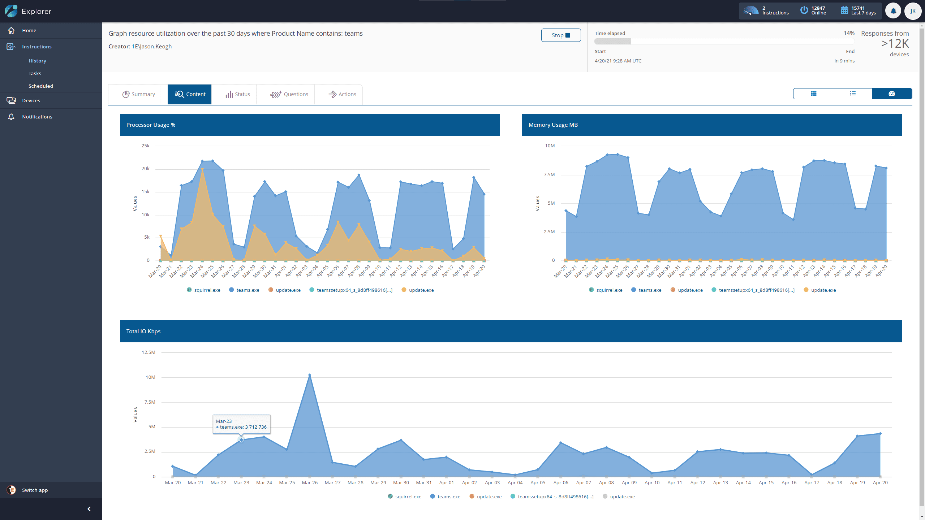This screenshot has width=925, height=520.
Task: Open the Status tab
Action: tap(237, 94)
